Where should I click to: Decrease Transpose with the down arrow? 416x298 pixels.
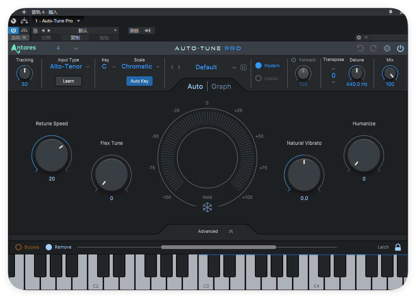tap(333, 82)
